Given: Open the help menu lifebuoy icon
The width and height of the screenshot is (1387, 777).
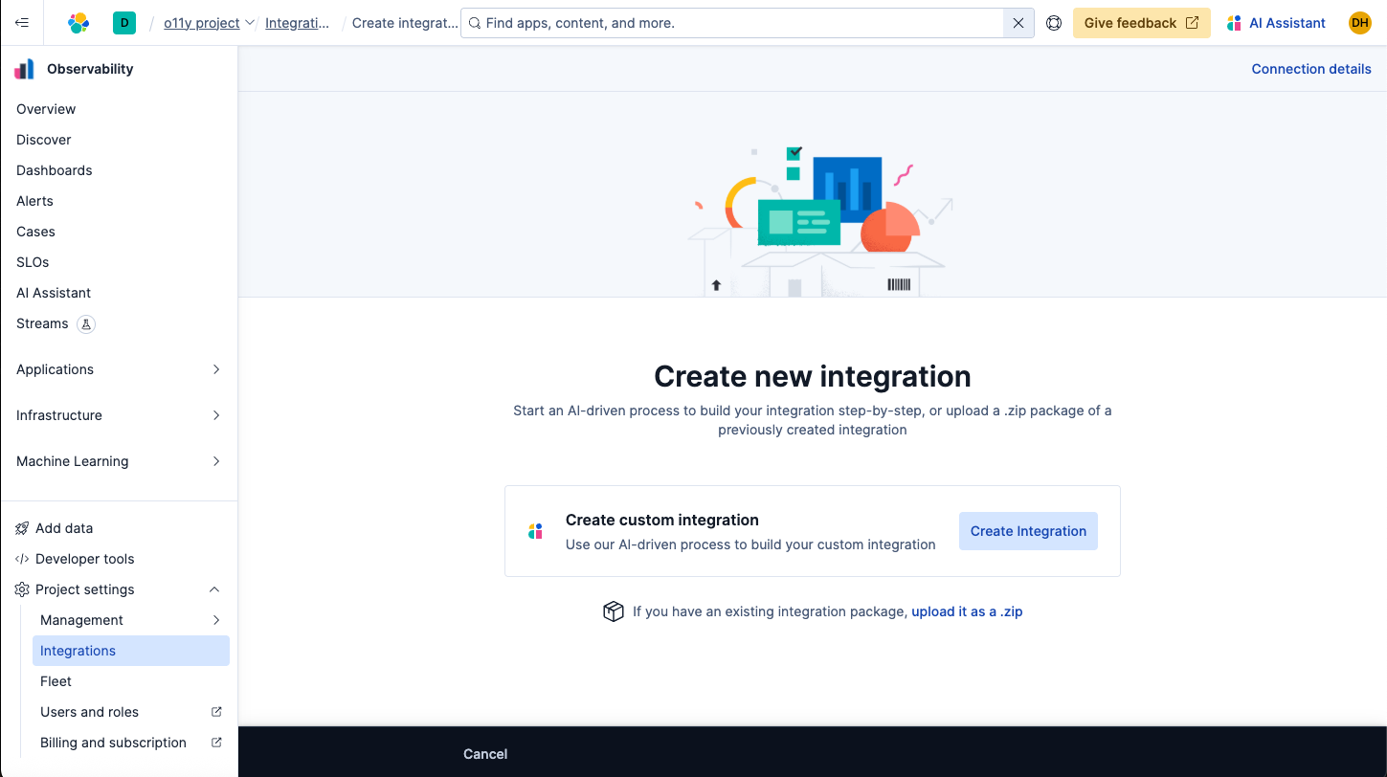Looking at the screenshot, I should 1054,23.
